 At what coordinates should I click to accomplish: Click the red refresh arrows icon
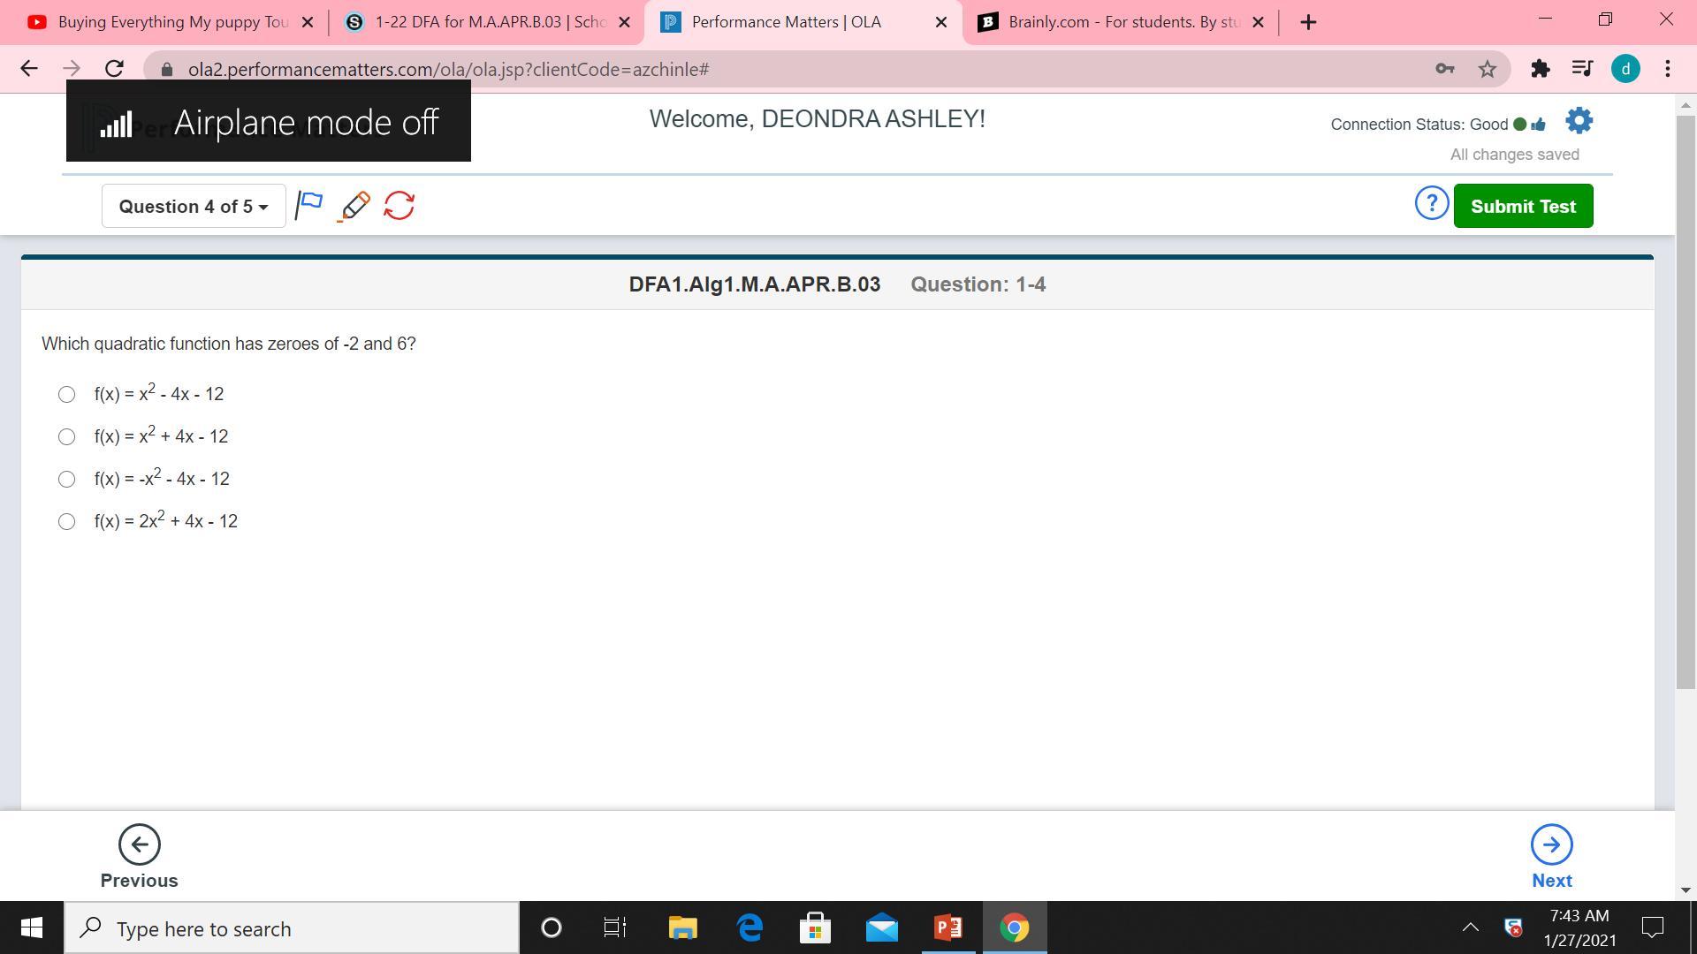(400, 206)
